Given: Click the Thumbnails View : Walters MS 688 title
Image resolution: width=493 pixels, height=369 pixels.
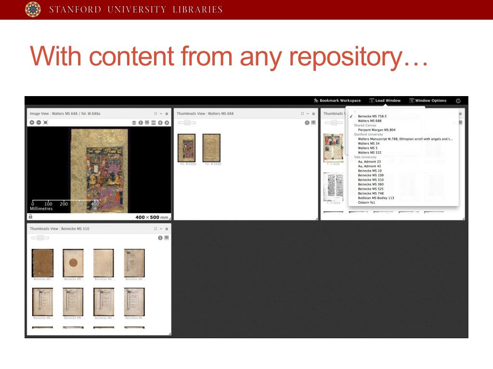Looking at the screenshot, I should point(205,113).
